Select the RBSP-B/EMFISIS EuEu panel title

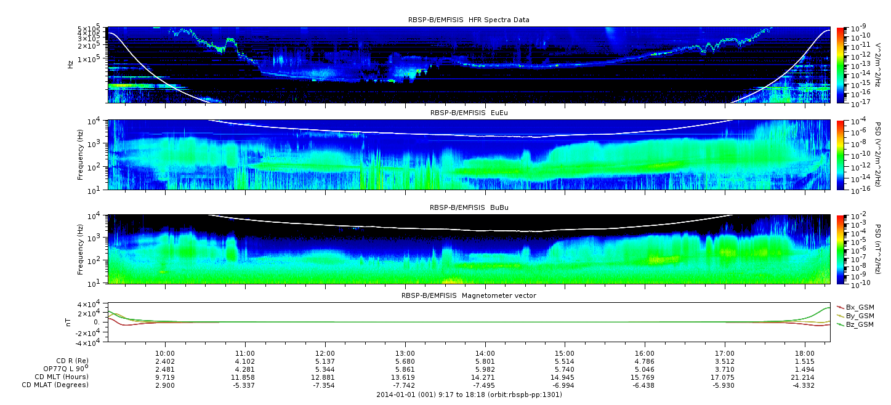(468, 113)
